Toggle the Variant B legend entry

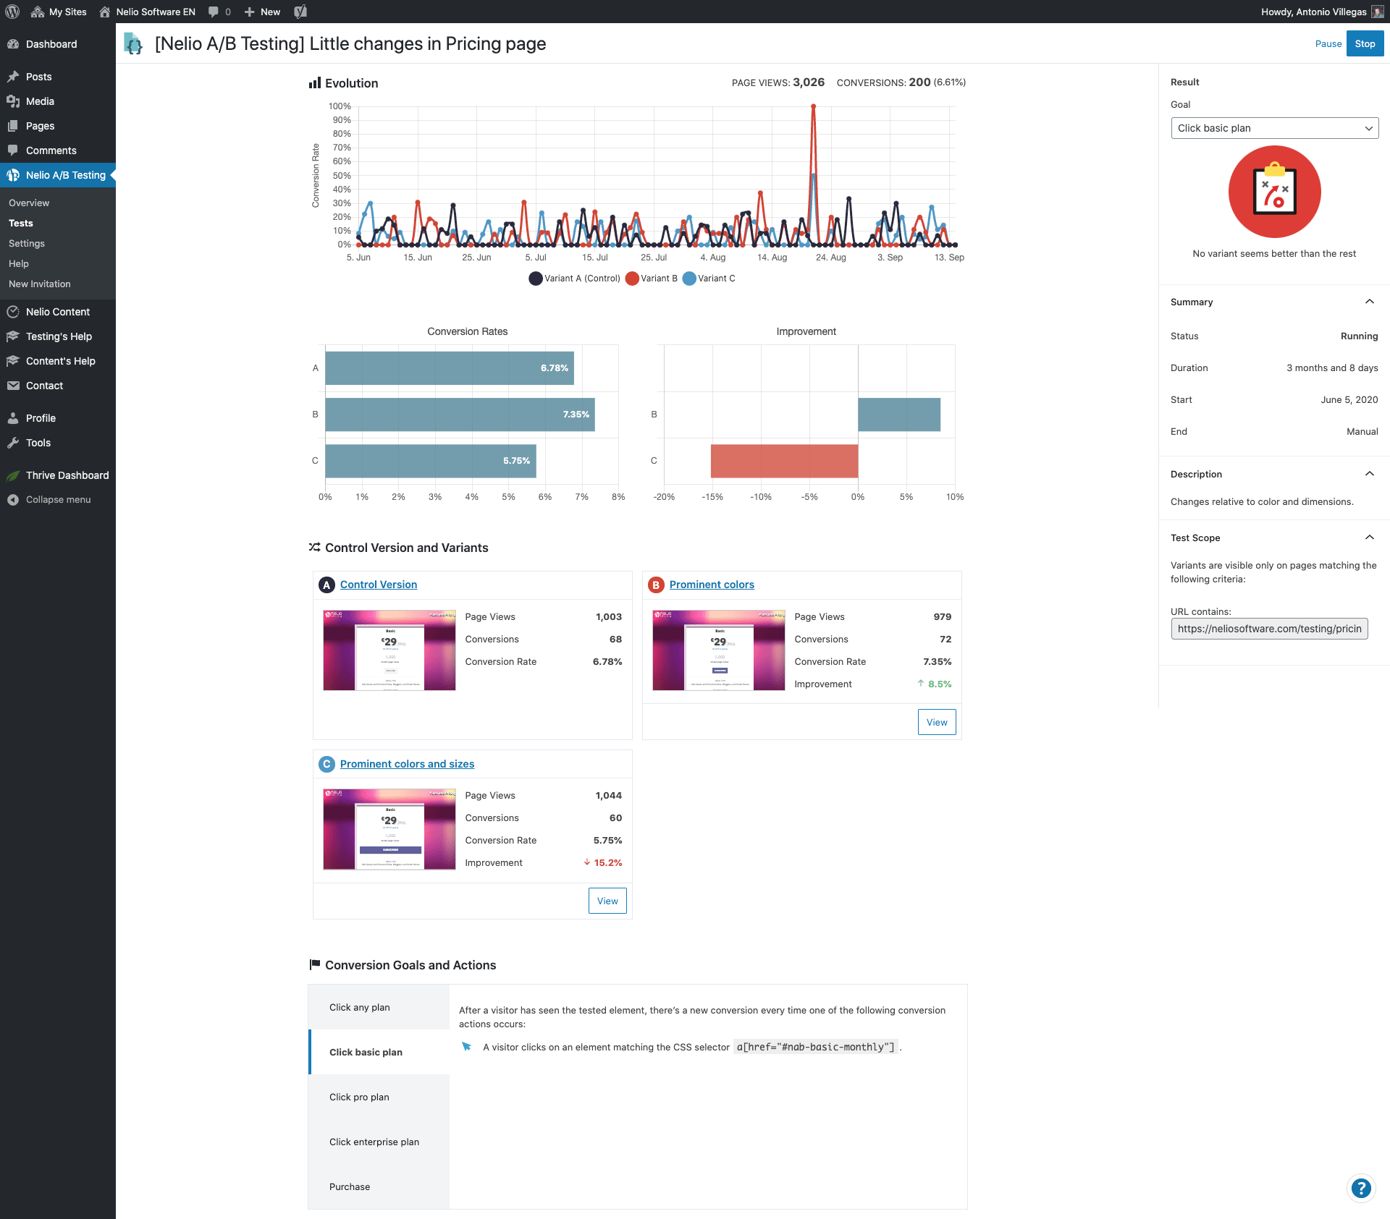pyautogui.click(x=652, y=279)
